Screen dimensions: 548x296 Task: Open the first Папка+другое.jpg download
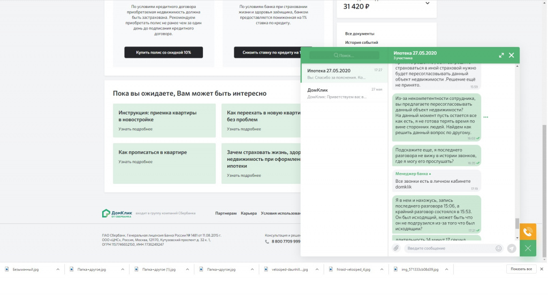tap(92, 269)
